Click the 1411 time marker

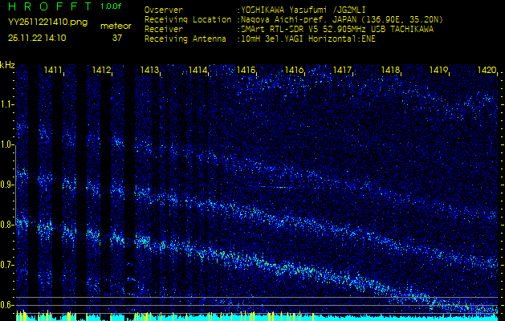pos(54,71)
